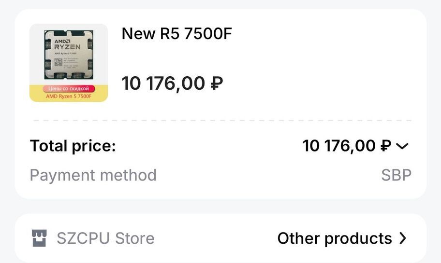Tap the QR code on the processor image
Screen dimensions: 441x263
[x=59, y=62]
